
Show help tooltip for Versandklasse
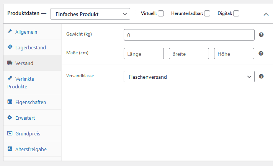[x=261, y=76]
